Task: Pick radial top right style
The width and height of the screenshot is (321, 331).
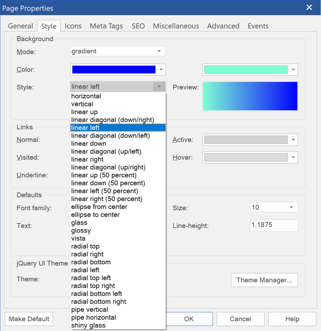Action: [118, 286]
